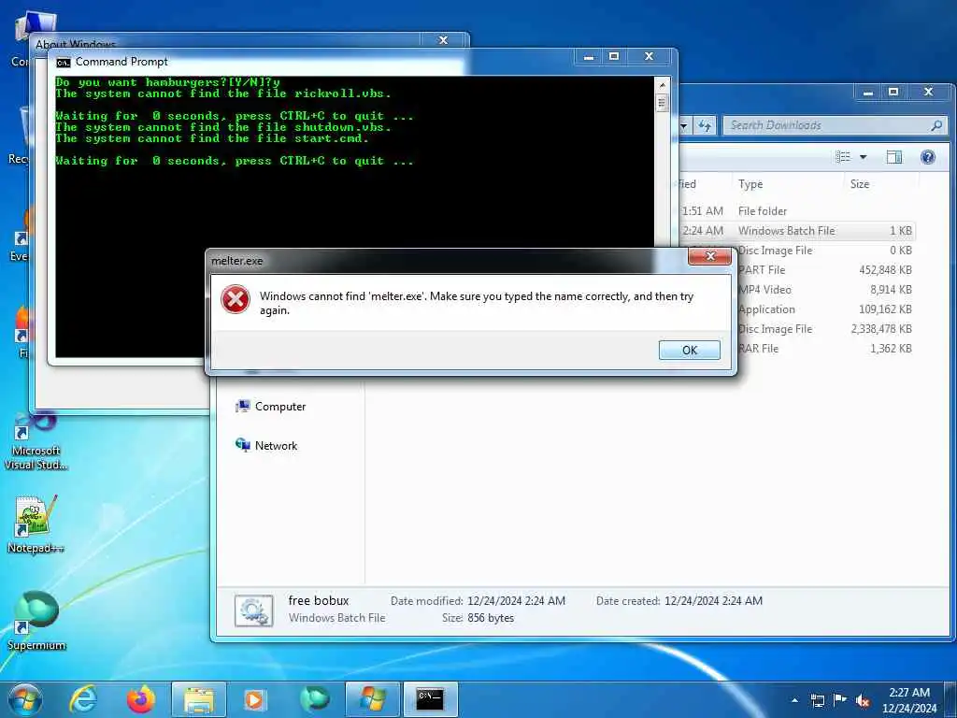Click the red error icon in dialog
Image resolution: width=957 pixels, height=718 pixels.
235,300
